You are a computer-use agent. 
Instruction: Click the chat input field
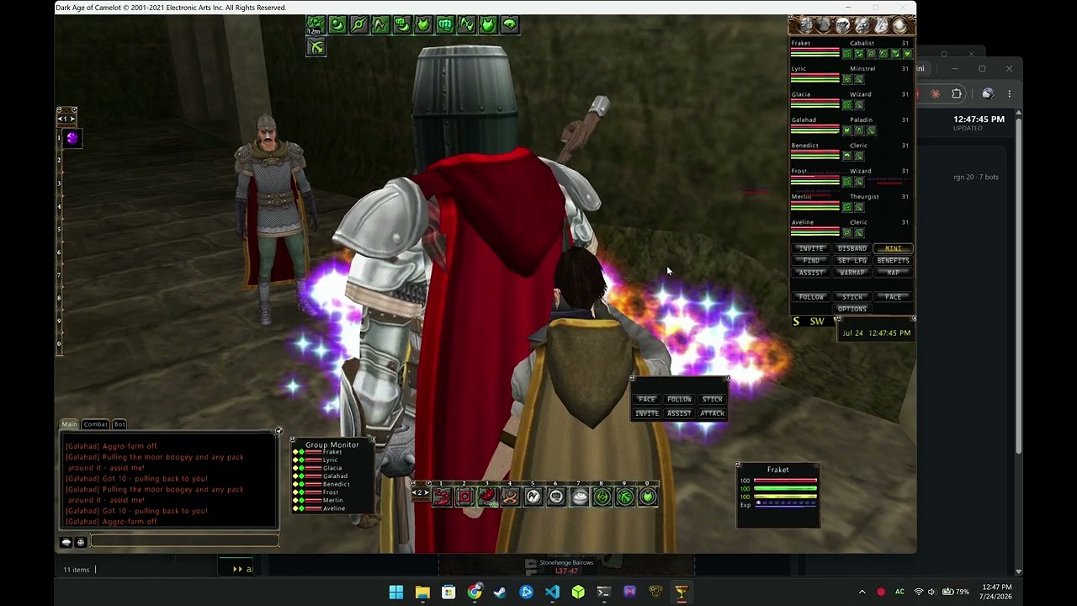183,542
